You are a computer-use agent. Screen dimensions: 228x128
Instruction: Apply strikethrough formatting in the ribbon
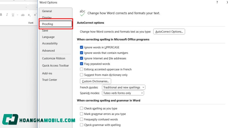click(x=23, y=15)
